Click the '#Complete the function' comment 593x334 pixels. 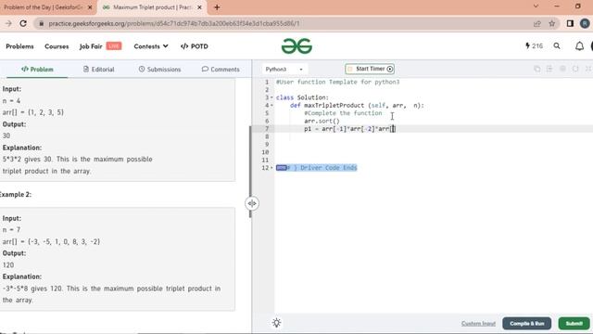[x=343, y=113]
